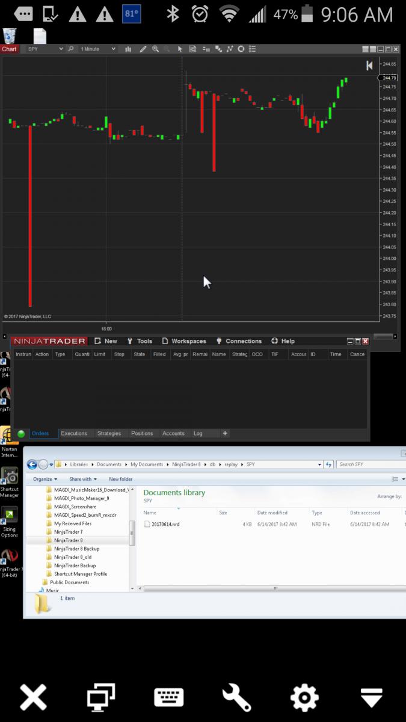406x722 pixels.
Task: Click the Explorer refresh address button
Action: [328, 464]
